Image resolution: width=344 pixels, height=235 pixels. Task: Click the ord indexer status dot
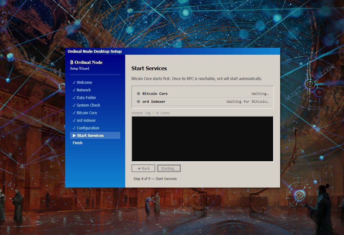(x=138, y=102)
